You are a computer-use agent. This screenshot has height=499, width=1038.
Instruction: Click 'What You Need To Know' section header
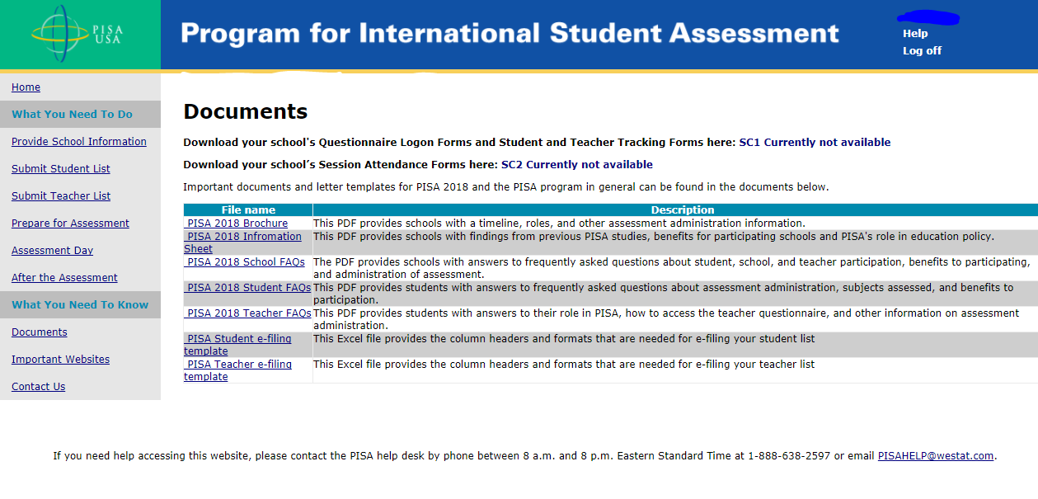[x=80, y=305]
